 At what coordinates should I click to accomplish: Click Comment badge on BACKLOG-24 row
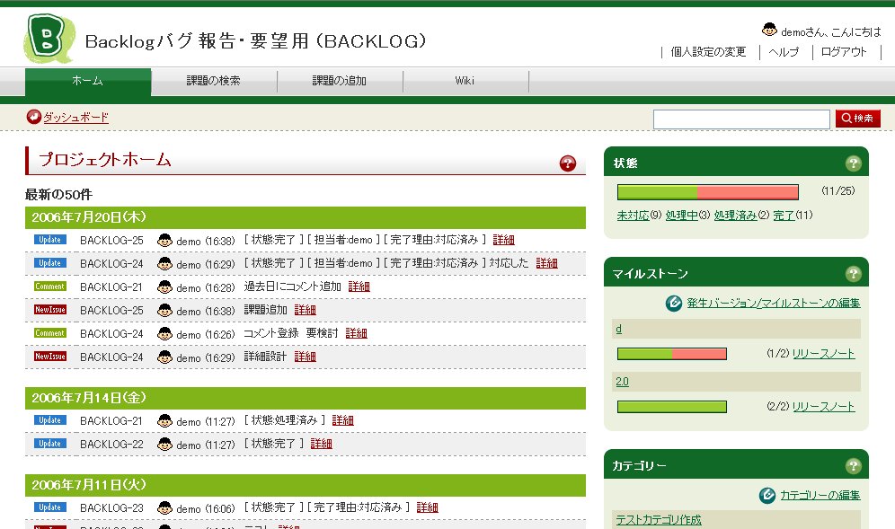50,333
